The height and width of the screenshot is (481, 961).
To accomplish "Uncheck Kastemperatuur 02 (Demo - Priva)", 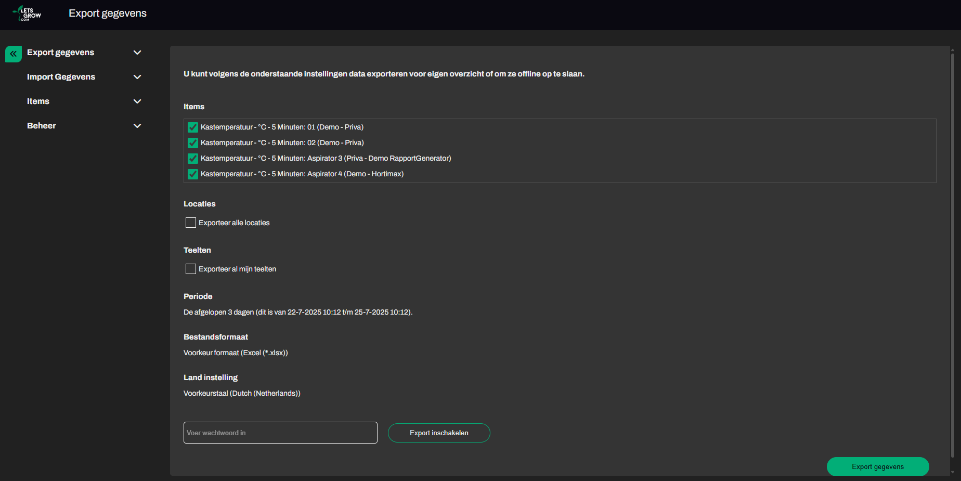I will click(x=193, y=143).
